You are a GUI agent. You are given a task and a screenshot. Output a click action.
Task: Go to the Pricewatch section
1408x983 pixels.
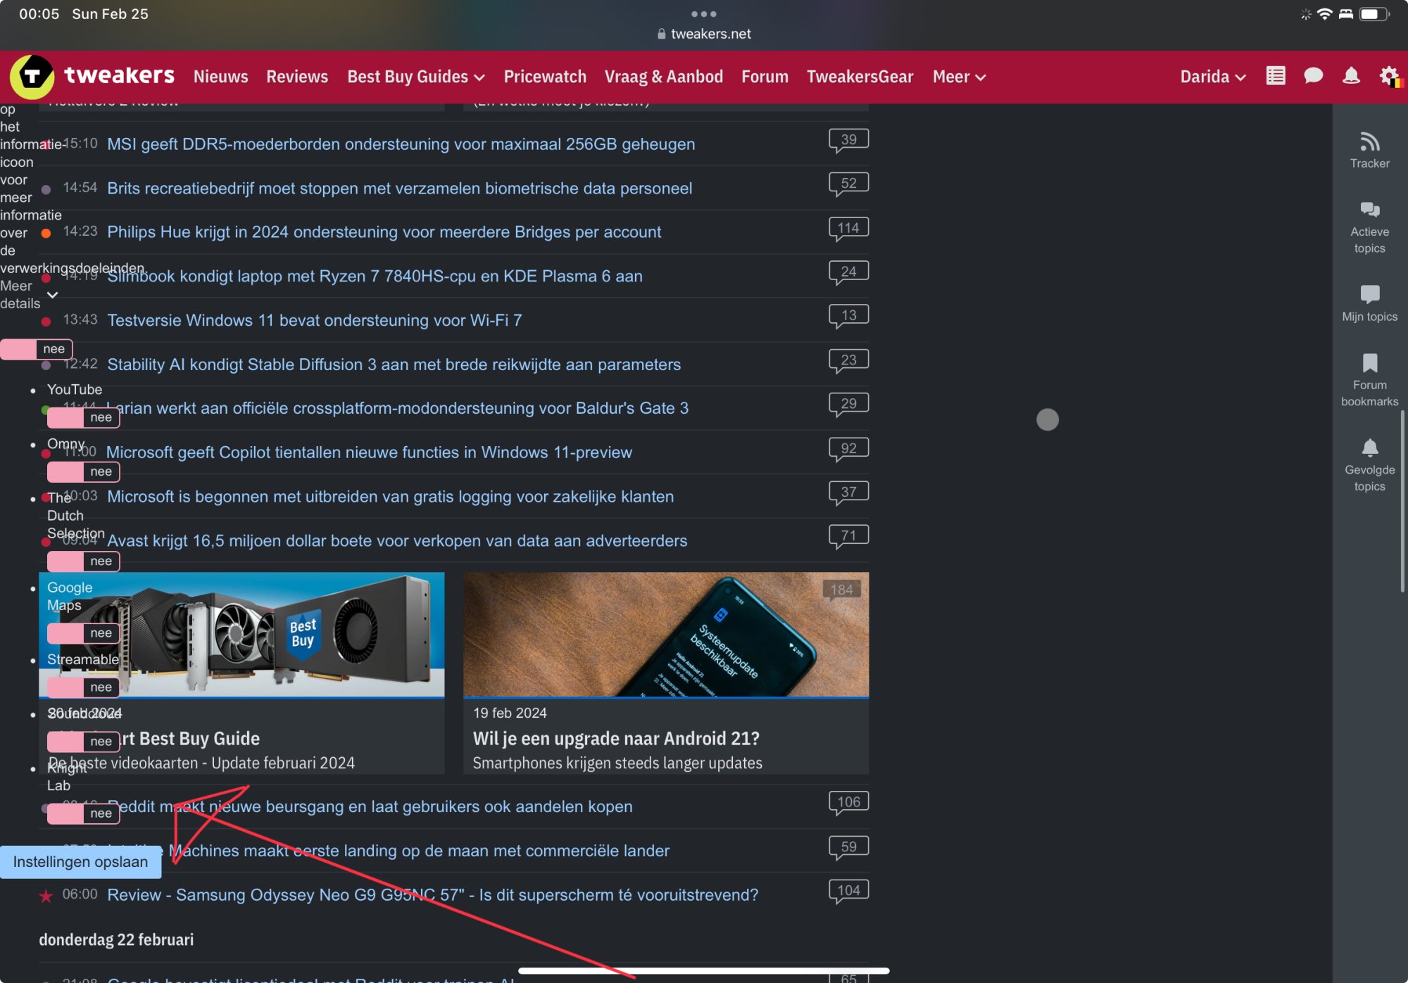545,76
